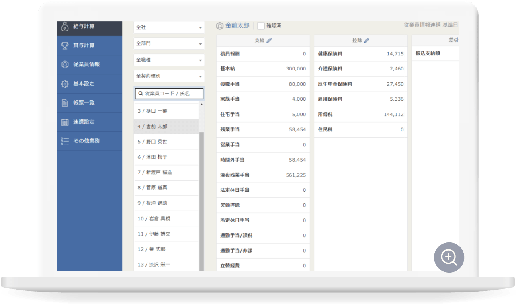Open the 全部門 department dropdown

click(169, 44)
